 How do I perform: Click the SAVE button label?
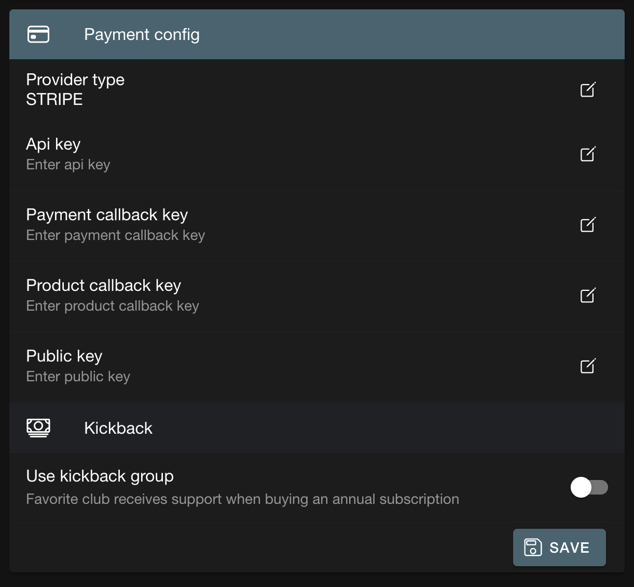pyautogui.click(x=569, y=548)
